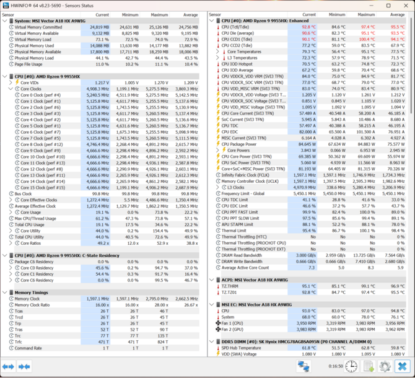The image size is (415, 378).
Task: Click the clock reset timer icon
Action: (x=351, y=367)
